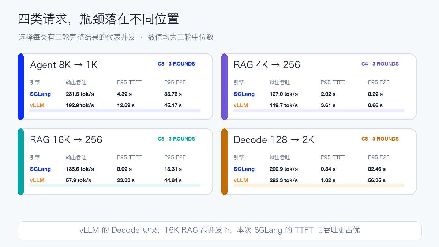Click the 135.6 tok/s value
Screen dimensions: 439x247
click(x=80, y=169)
